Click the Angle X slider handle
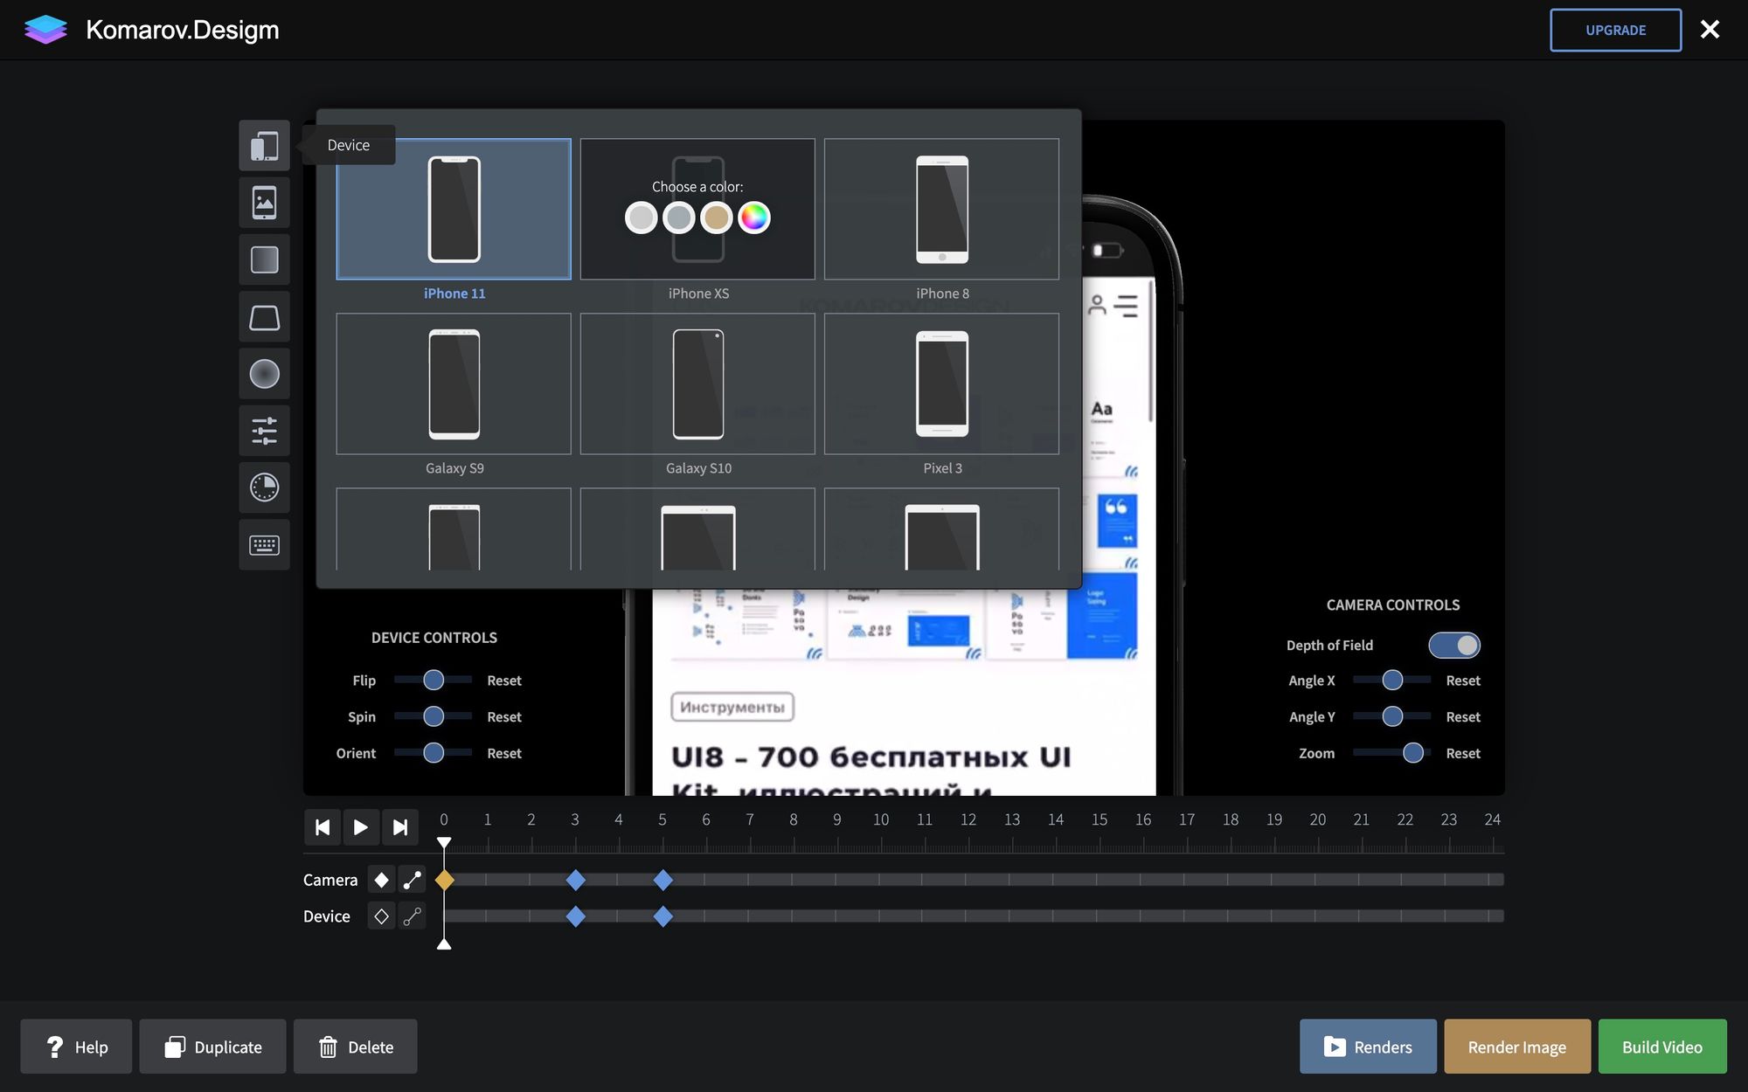The height and width of the screenshot is (1092, 1748). (x=1392, y=680)
